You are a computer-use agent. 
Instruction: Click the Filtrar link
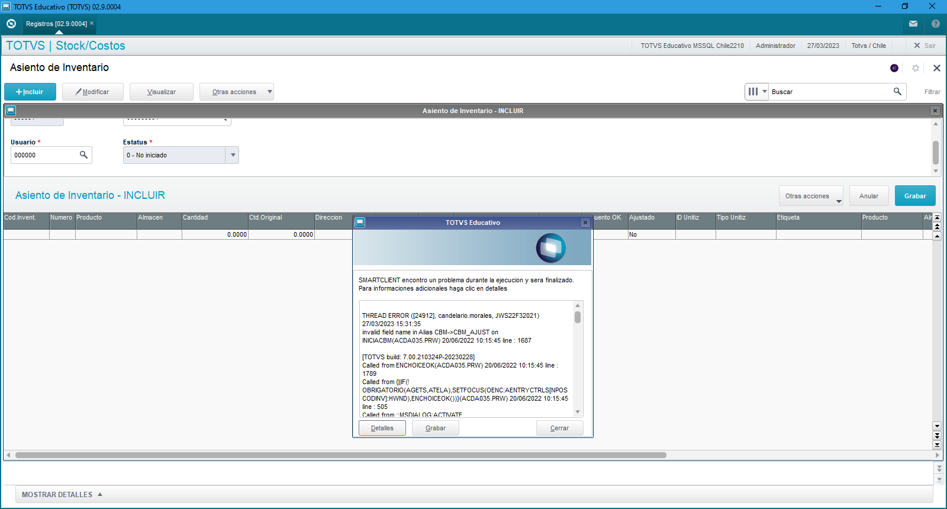pos(932,92)
